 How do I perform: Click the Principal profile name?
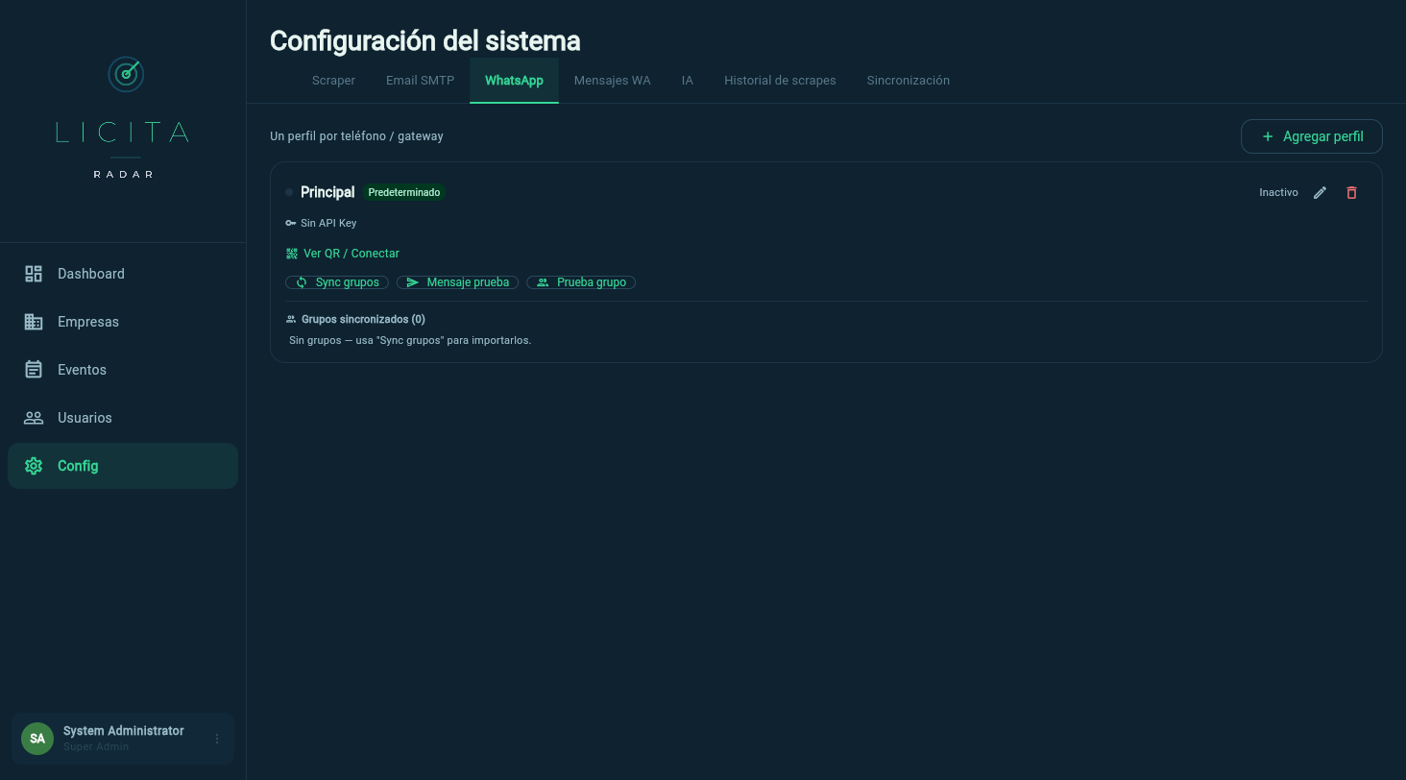(x=327, y=192)
